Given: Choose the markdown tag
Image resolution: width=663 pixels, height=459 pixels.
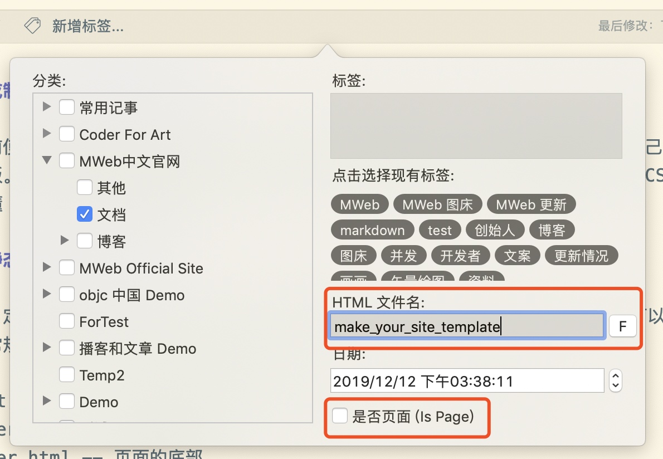Looking at the screenshot, I should pyautogui.click(x=372, y=230).
